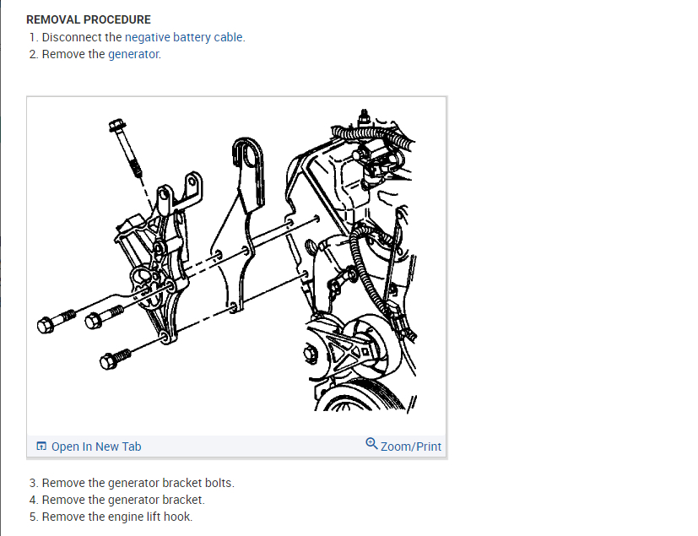Image resolution: width=698 pixels, height=536 pixels.
Task: Click step 3 Remove the generator bracket bolts
Action: coord(132,483)
